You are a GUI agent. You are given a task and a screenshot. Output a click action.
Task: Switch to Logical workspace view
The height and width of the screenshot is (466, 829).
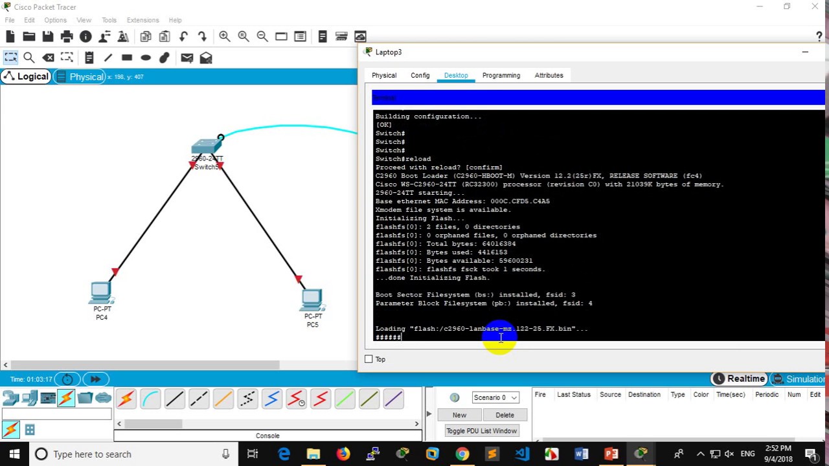(x=25, y=76)
